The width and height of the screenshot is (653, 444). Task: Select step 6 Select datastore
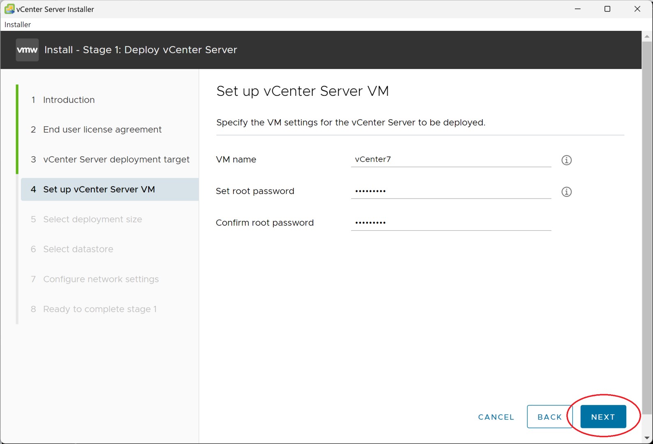[x=72, y=249]
